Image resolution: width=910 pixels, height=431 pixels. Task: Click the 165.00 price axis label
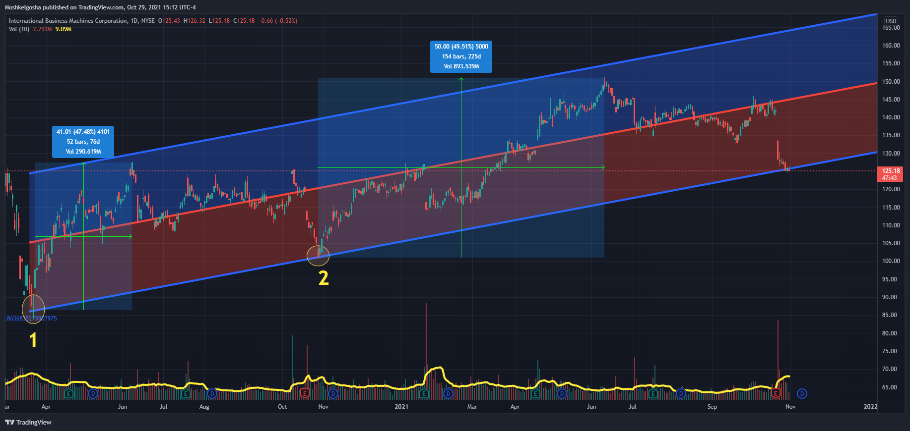point(891,28)
